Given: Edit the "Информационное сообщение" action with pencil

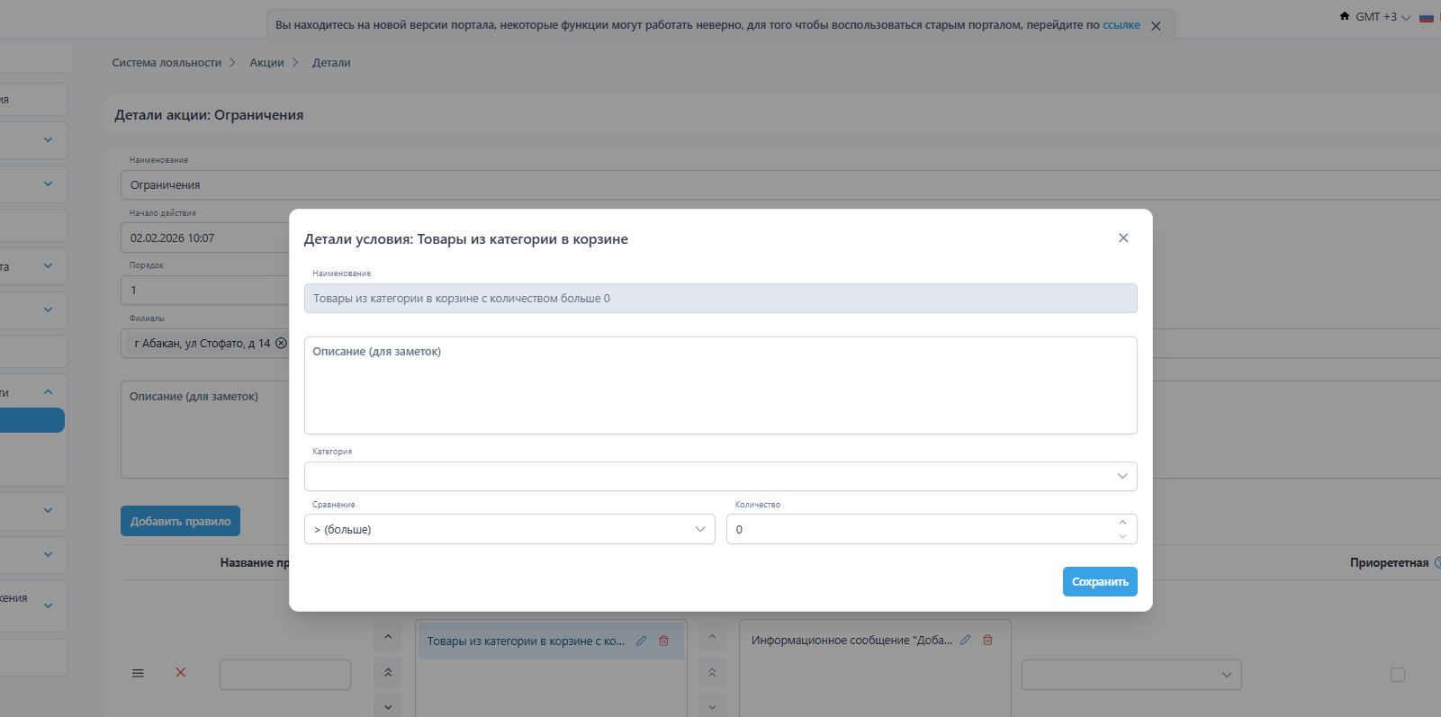Looking at the screenshot, I should click(965, 641).
